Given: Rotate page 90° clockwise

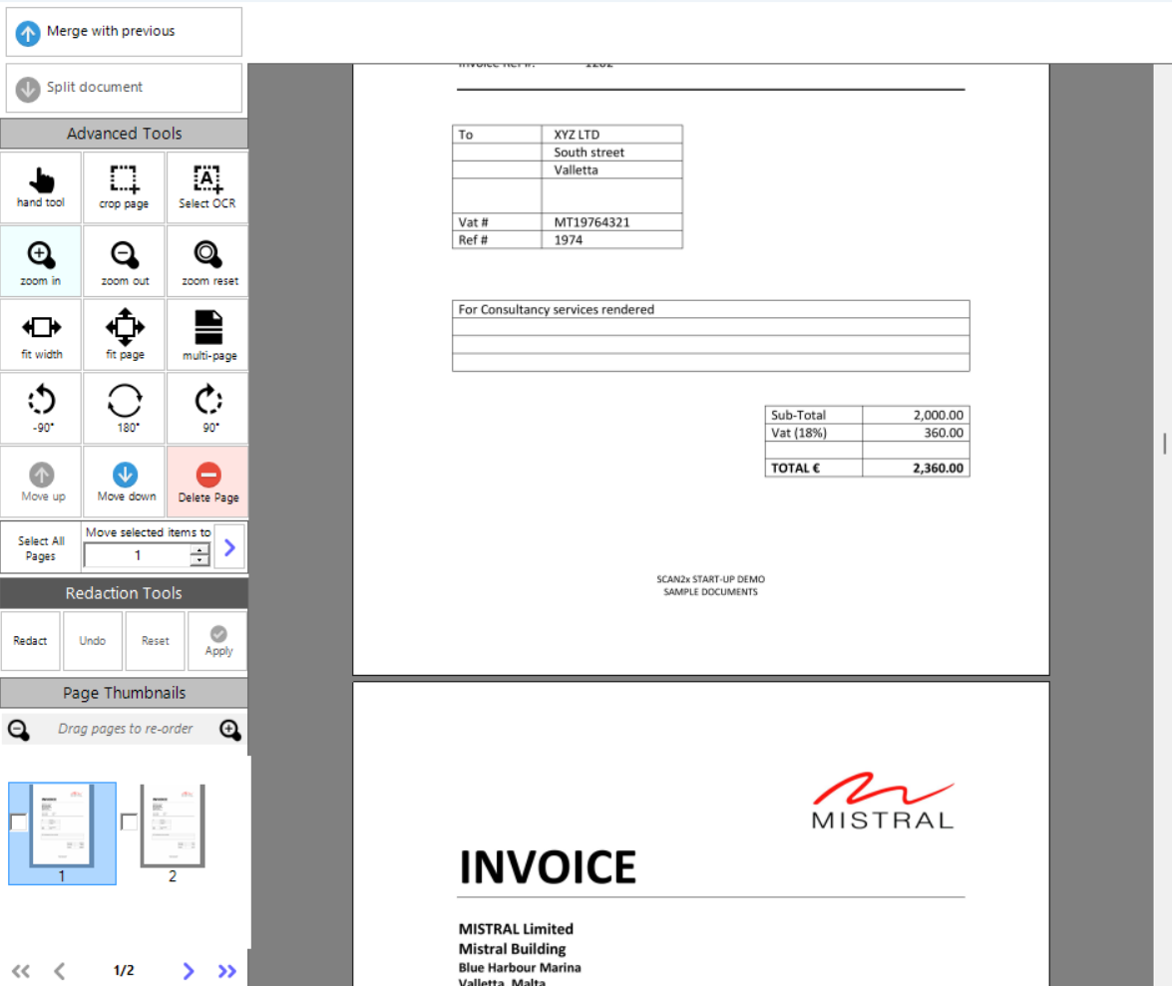Looking at the screenshot, I should pos(207,408).
